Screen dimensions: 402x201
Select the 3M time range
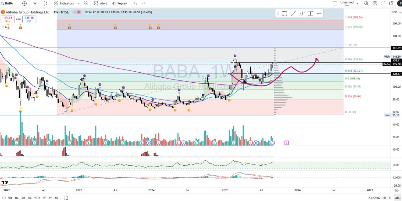(23, 198)
